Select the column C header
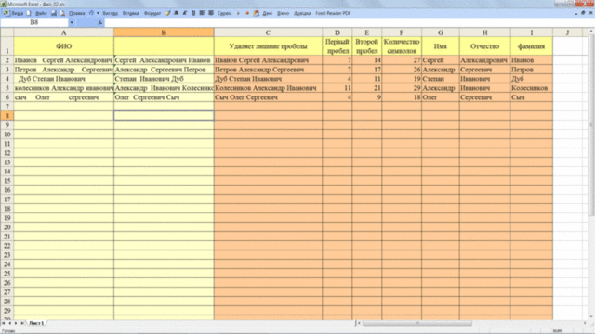595x334 pixels. [x=268, y=32]
